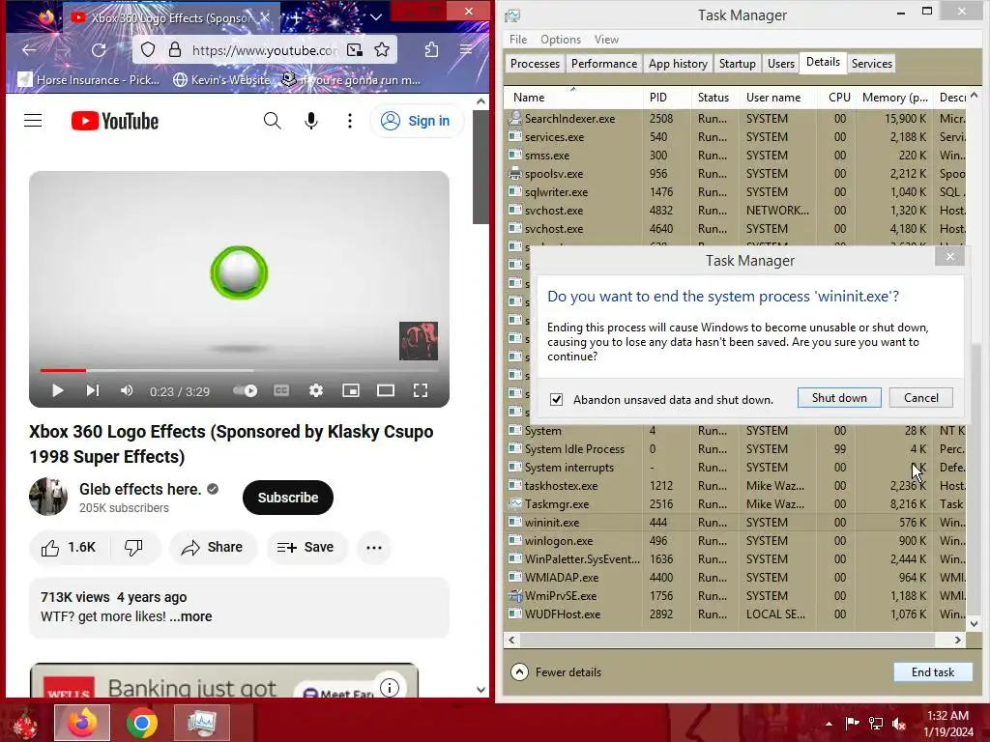Reload the YouTube page in Firefox
The height and width of the screenshot is (742, 990).
click(x=99, y=50)
